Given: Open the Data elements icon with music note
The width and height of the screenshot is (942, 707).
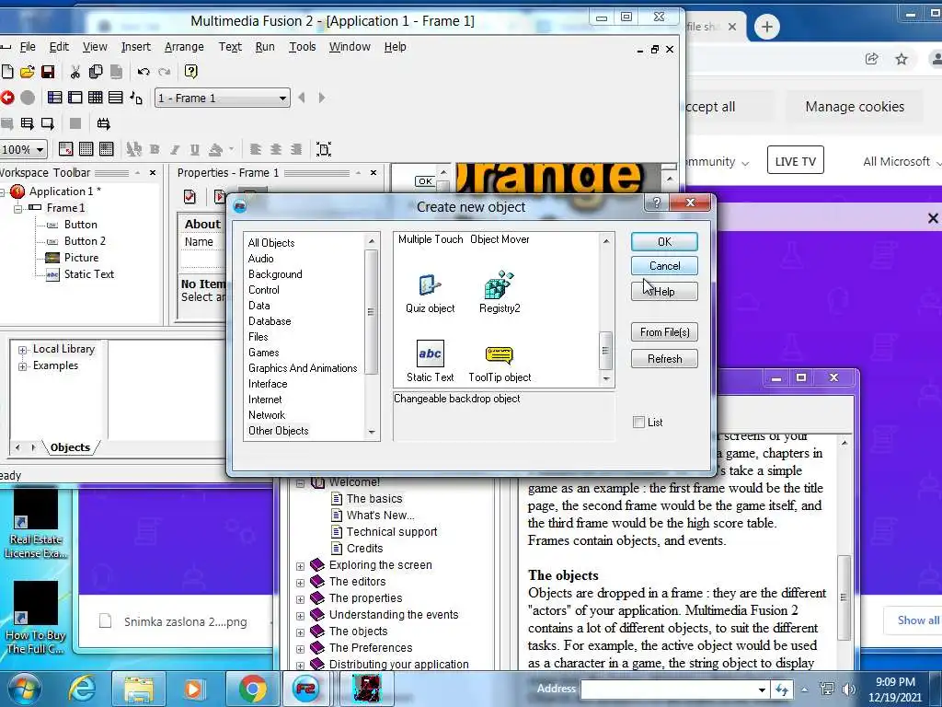Looking at the screenshot, I should 136,98.
